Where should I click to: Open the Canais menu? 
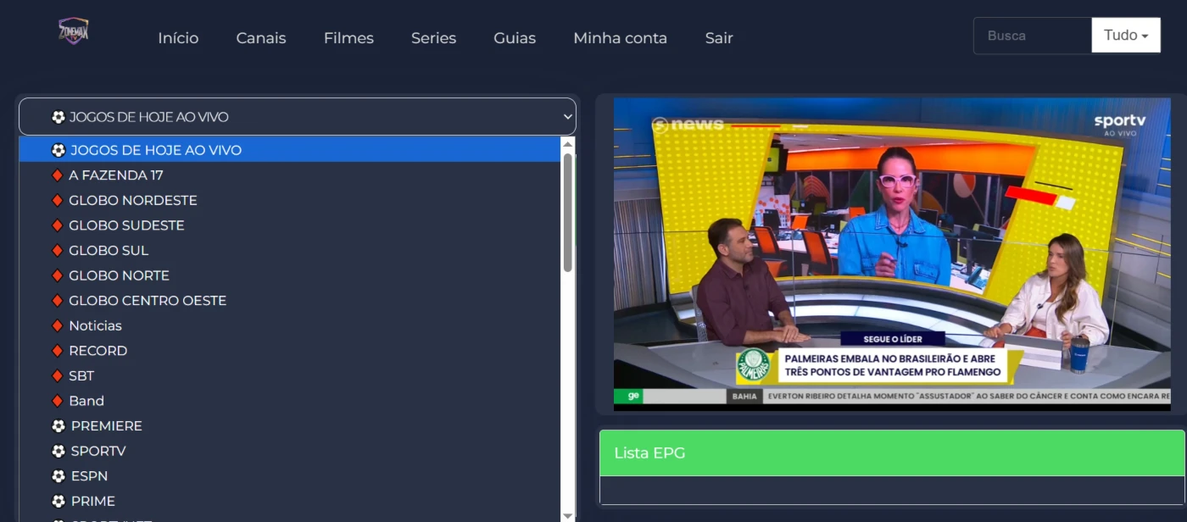[x=261, y=38]
